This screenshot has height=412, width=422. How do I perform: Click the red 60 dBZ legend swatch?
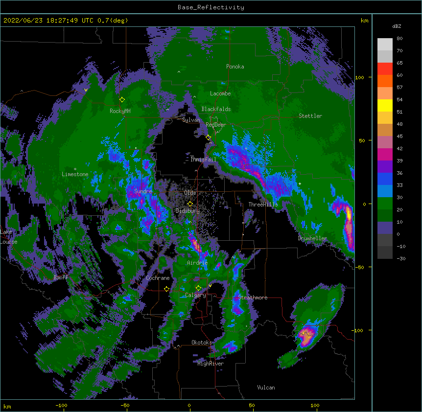(x=385, y=69)
